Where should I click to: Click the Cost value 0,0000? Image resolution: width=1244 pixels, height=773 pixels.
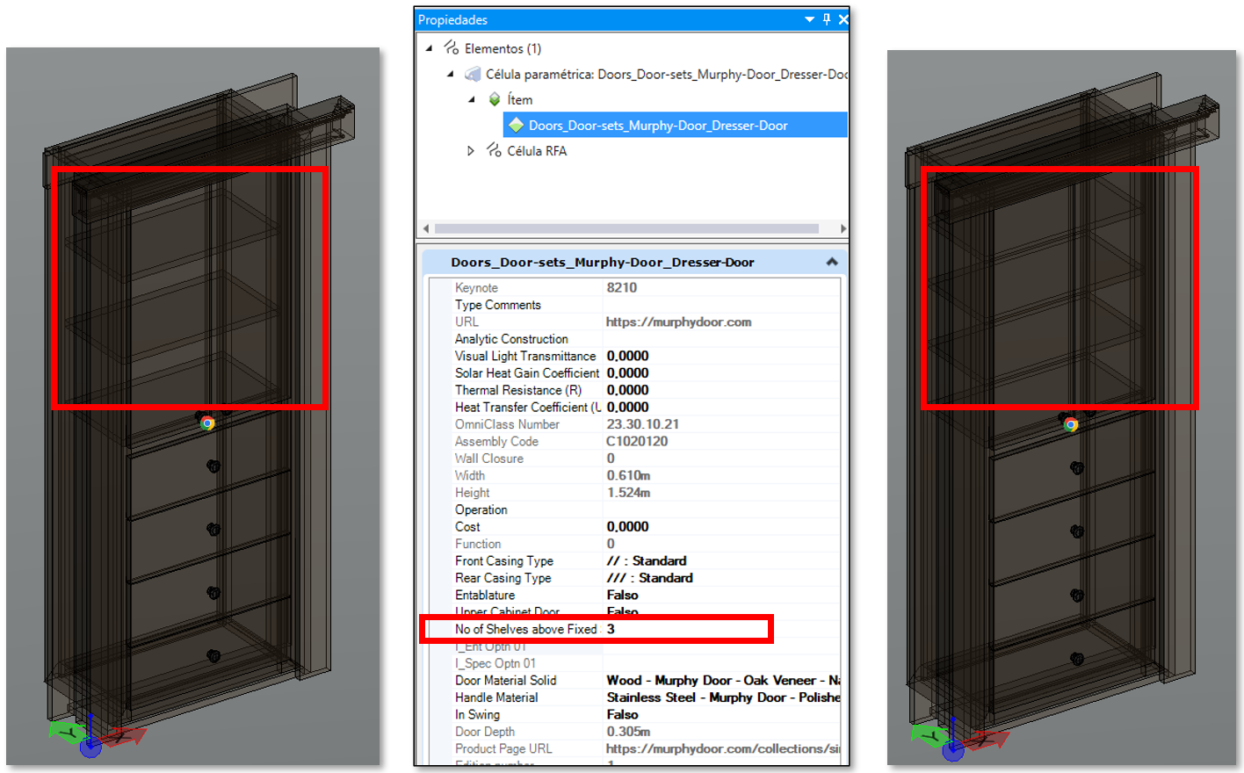[x=627, y=527]
